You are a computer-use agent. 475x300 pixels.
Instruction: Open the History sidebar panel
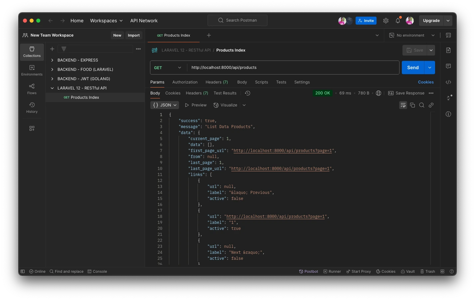coord(32,108)
